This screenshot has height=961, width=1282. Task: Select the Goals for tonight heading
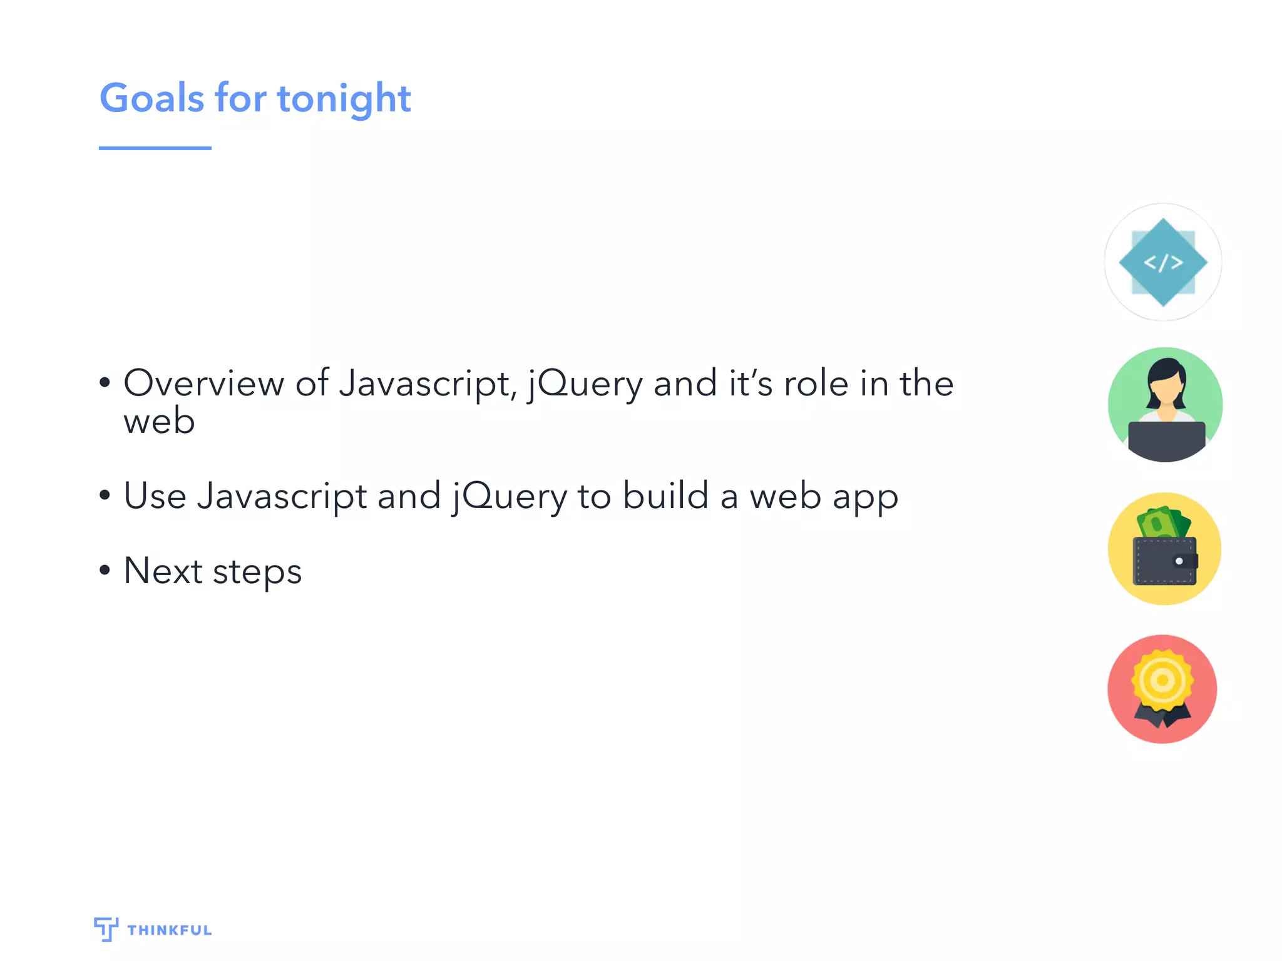coord(255,99)
